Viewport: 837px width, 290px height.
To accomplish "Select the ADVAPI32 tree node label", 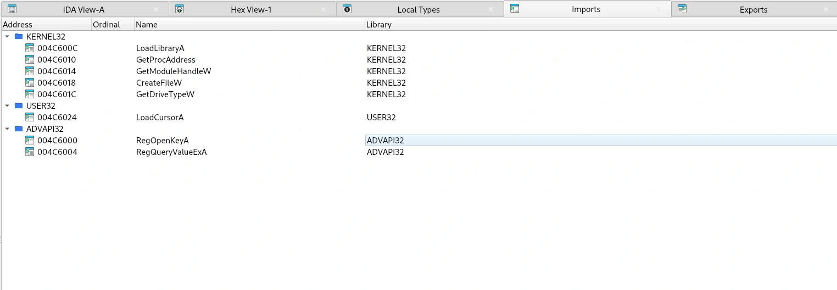I will [x=45, y=129].
